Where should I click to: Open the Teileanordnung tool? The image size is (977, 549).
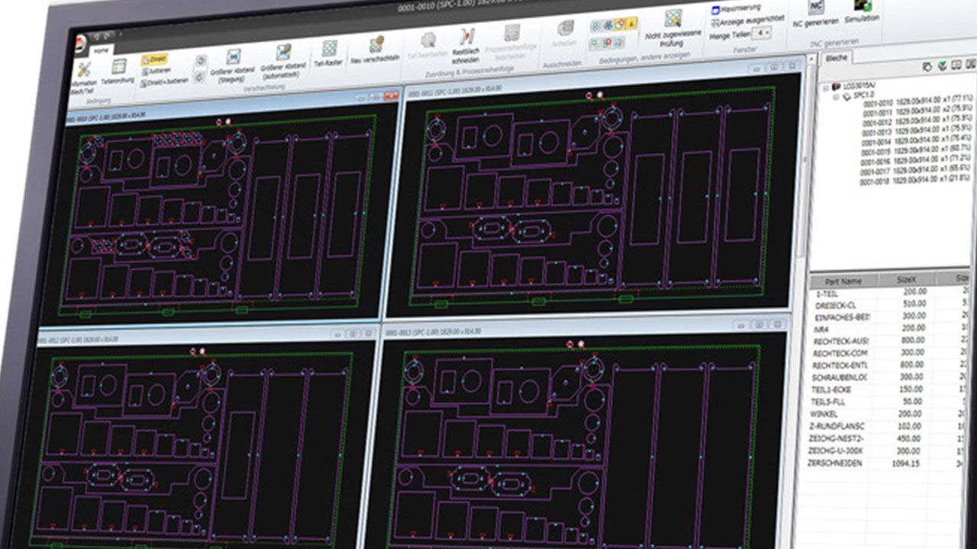point(118,72)
